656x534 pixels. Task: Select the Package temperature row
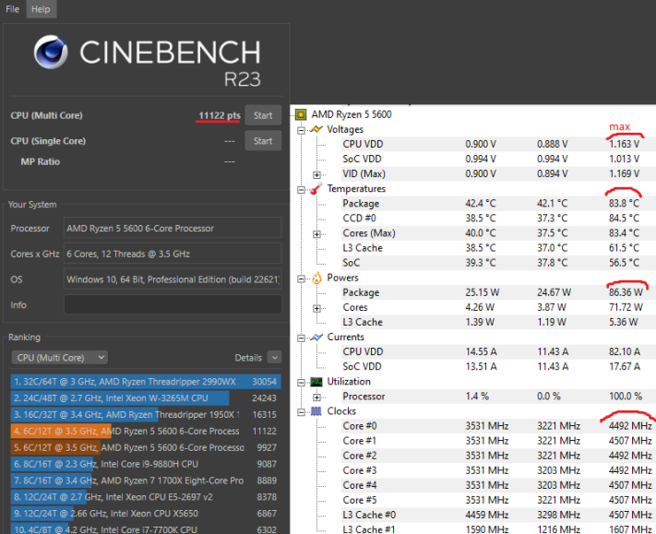[x=498, y=203]
